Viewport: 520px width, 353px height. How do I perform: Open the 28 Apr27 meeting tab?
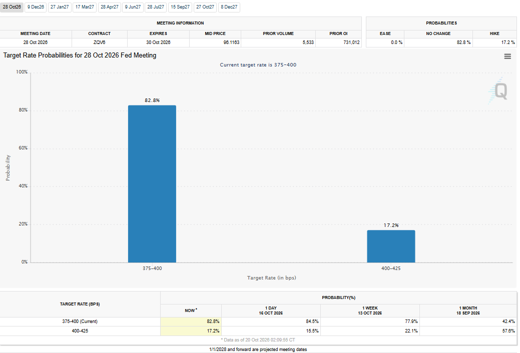coord(110,7)
